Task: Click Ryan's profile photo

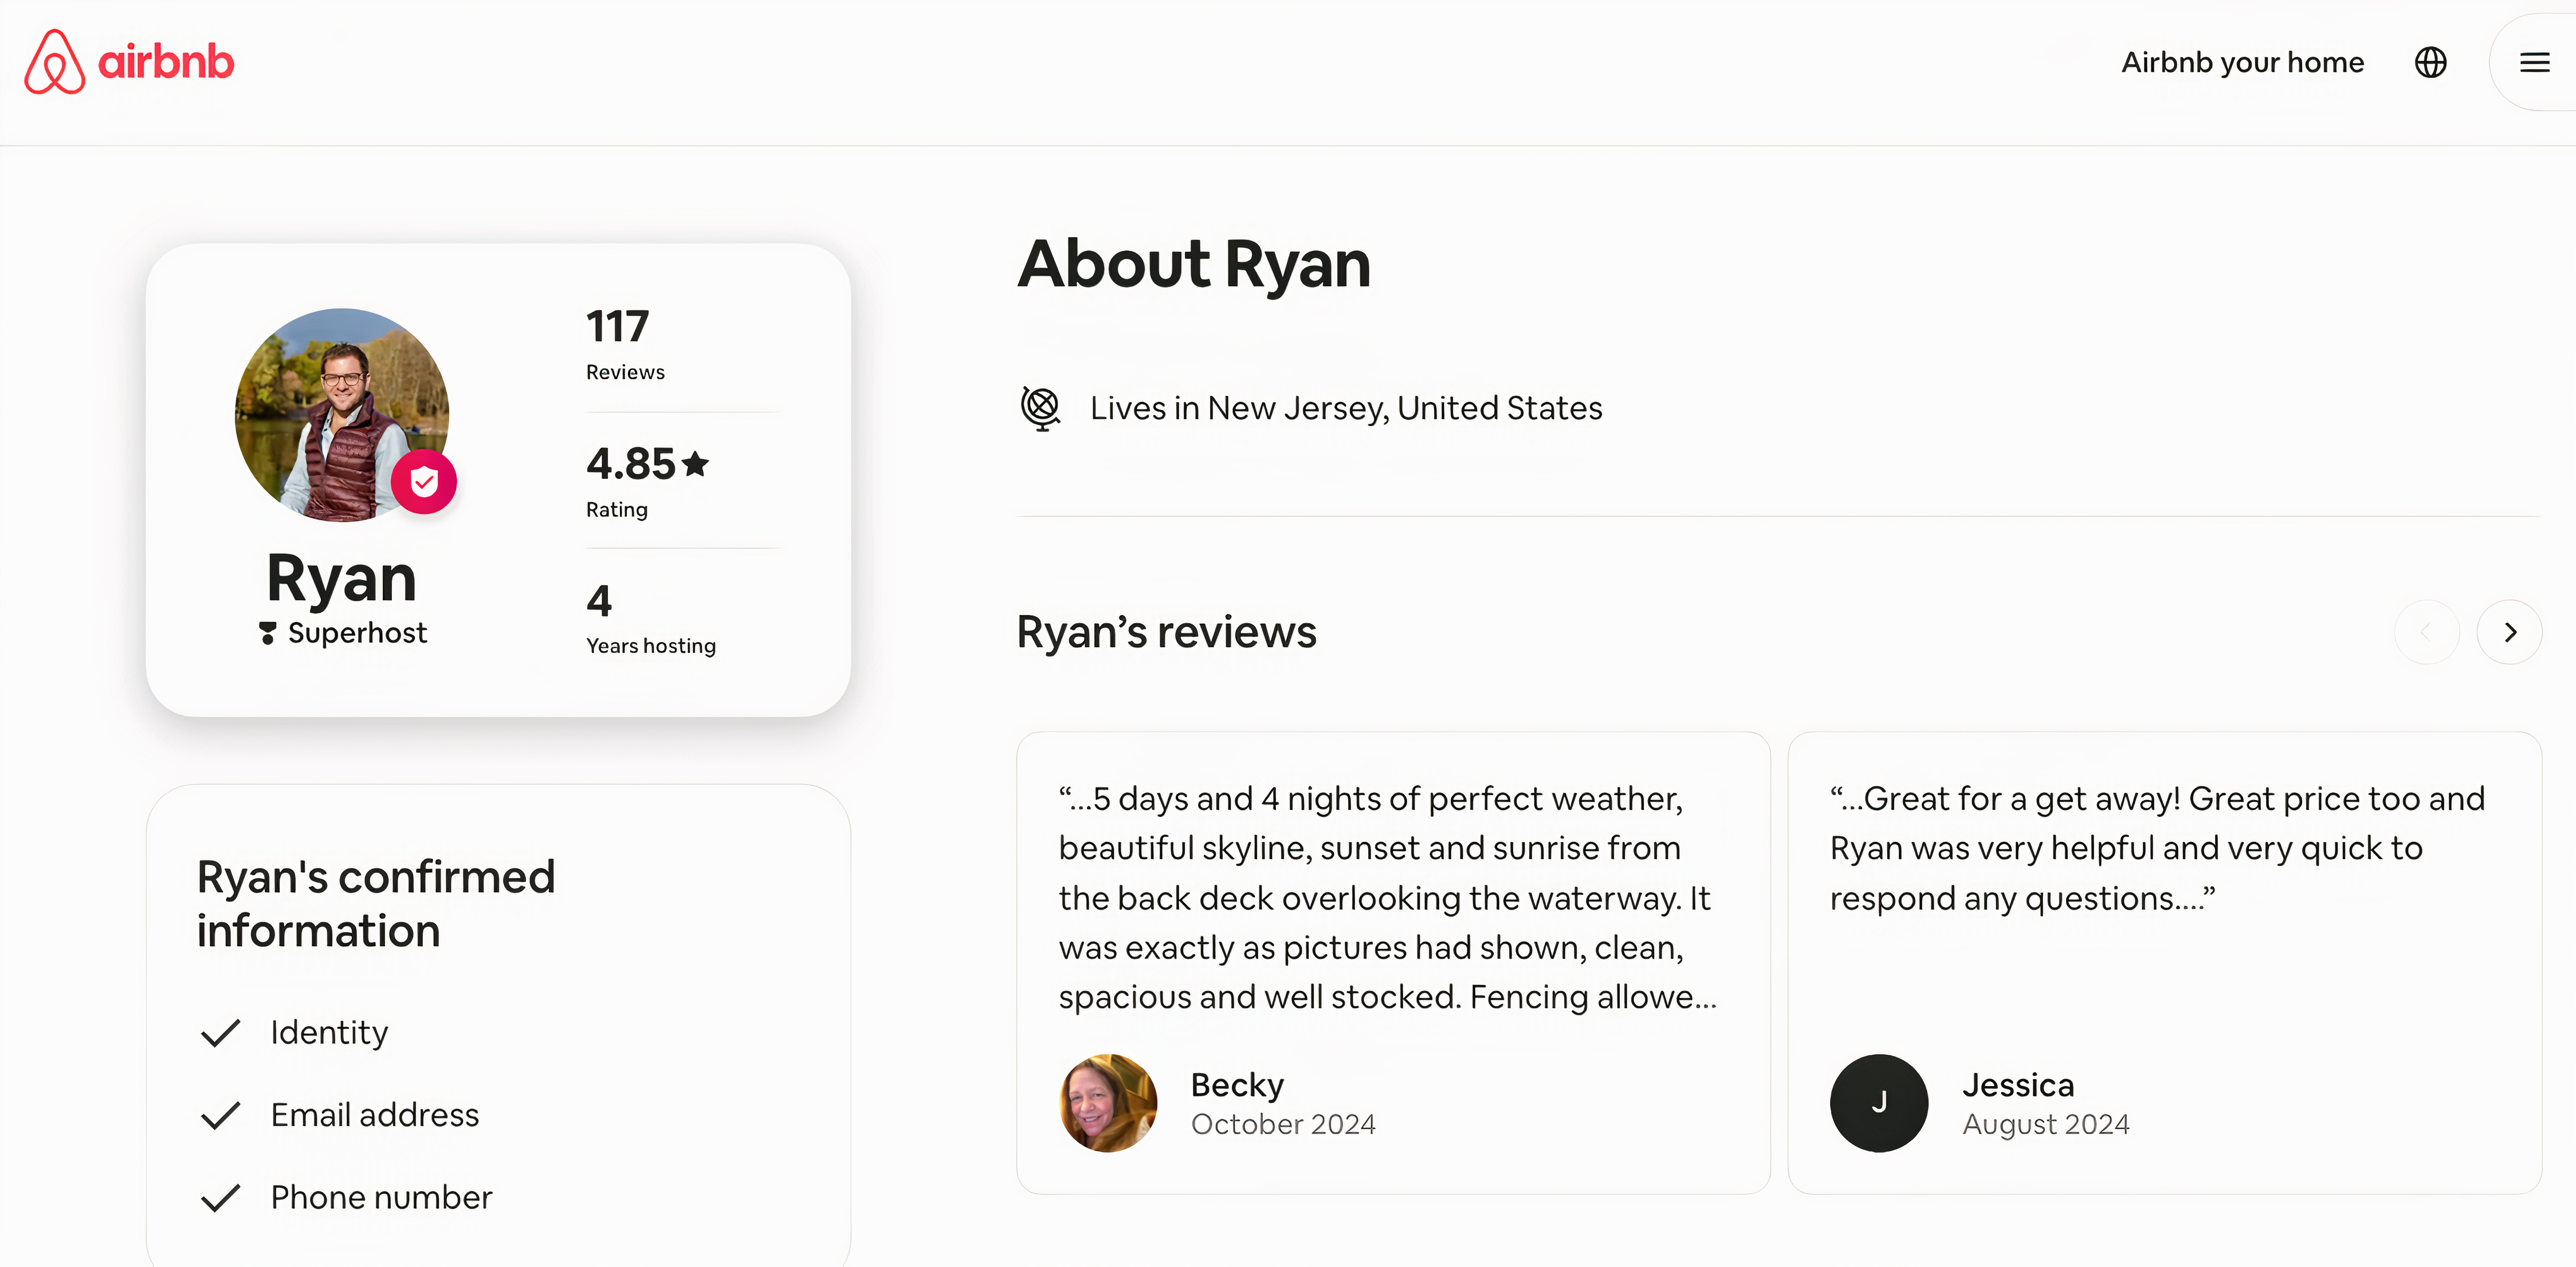Action: (342, 414)
